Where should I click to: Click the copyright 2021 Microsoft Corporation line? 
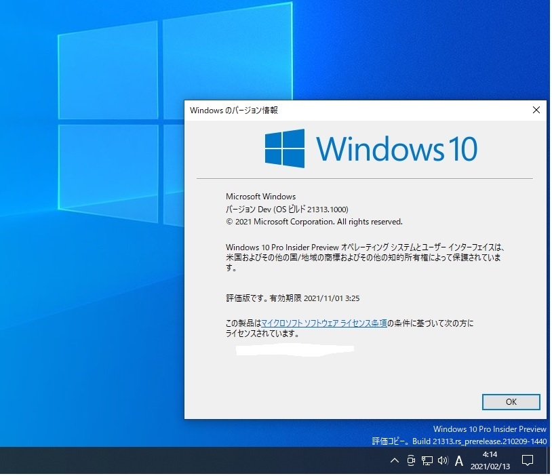pyautogui.click(x=314, y=222)
